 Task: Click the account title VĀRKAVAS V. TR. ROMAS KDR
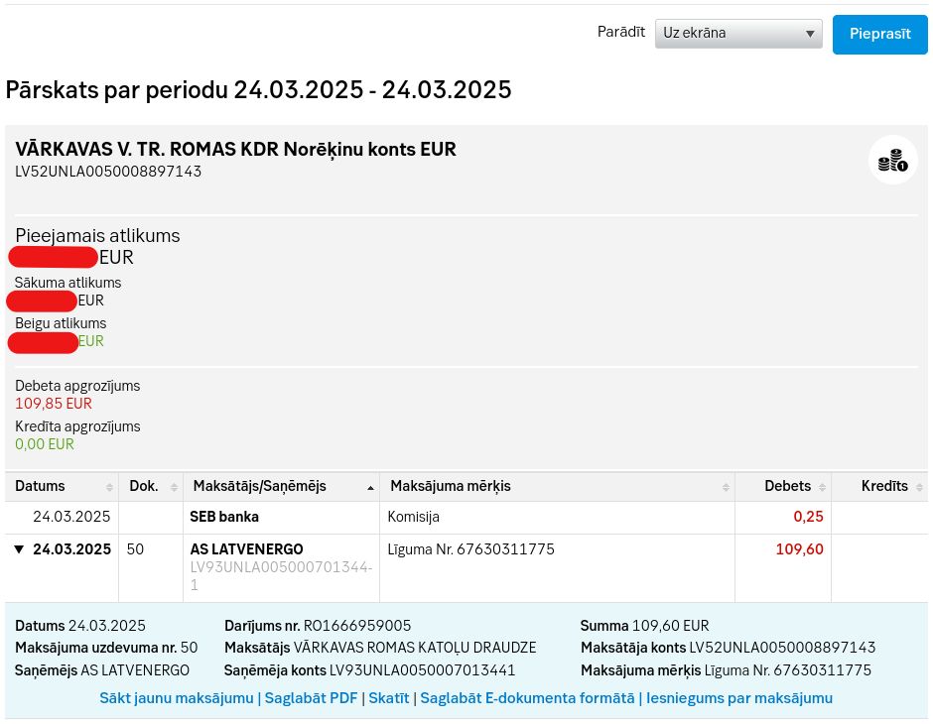click(x=235, y=149)
